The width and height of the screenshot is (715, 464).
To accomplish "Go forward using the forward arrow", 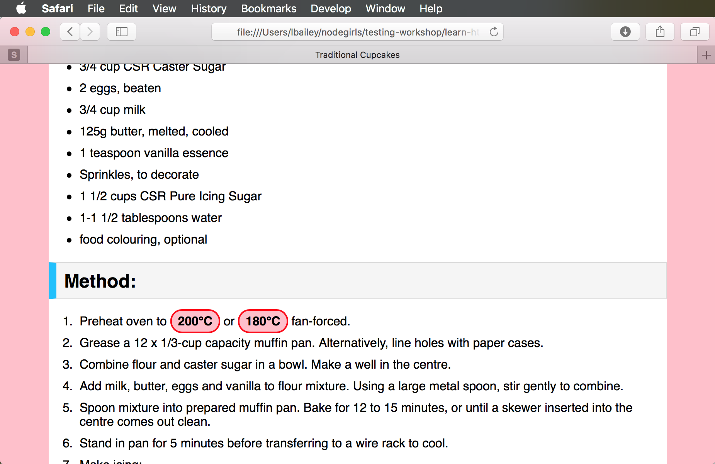I will click(x=90, y=32).
